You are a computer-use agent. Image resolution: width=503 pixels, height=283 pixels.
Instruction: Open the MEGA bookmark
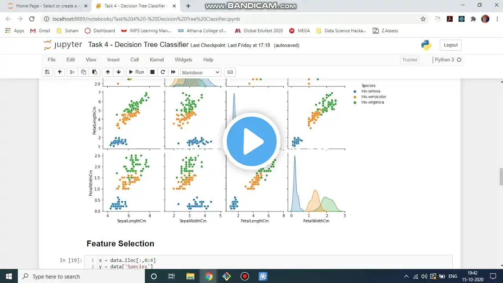coord(299,31)
